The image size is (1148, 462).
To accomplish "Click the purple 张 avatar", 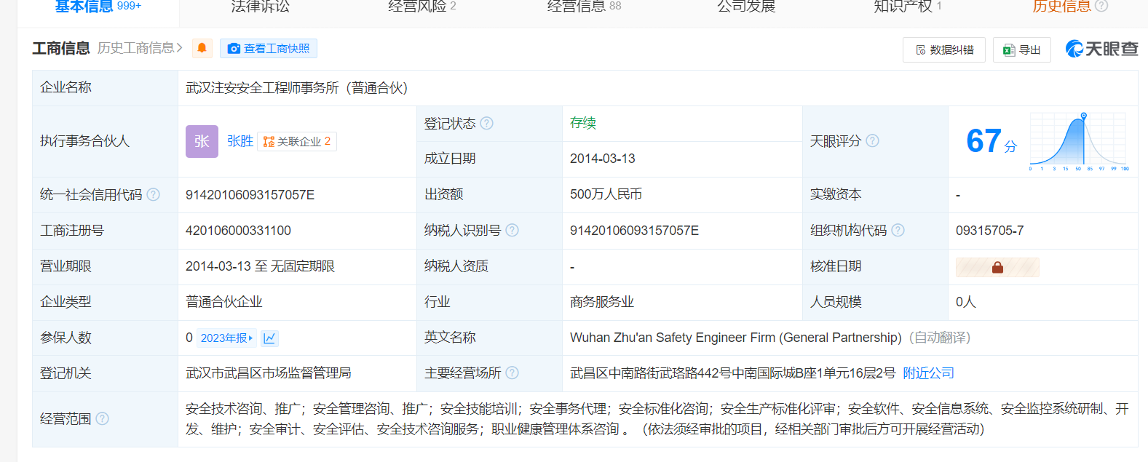I will pos(202,141).
